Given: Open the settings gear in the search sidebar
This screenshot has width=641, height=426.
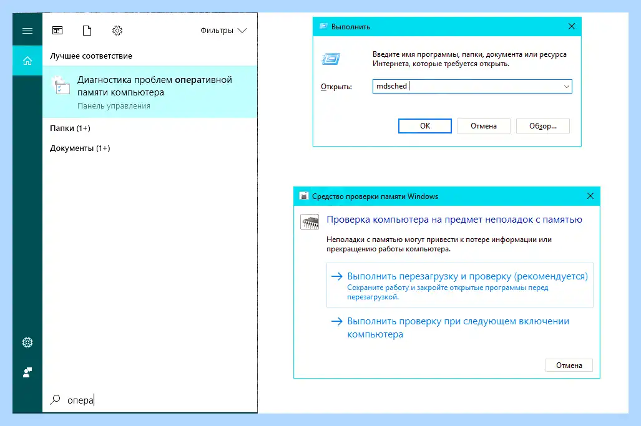Looking at the screenshot, I should (x=27, y=342).
